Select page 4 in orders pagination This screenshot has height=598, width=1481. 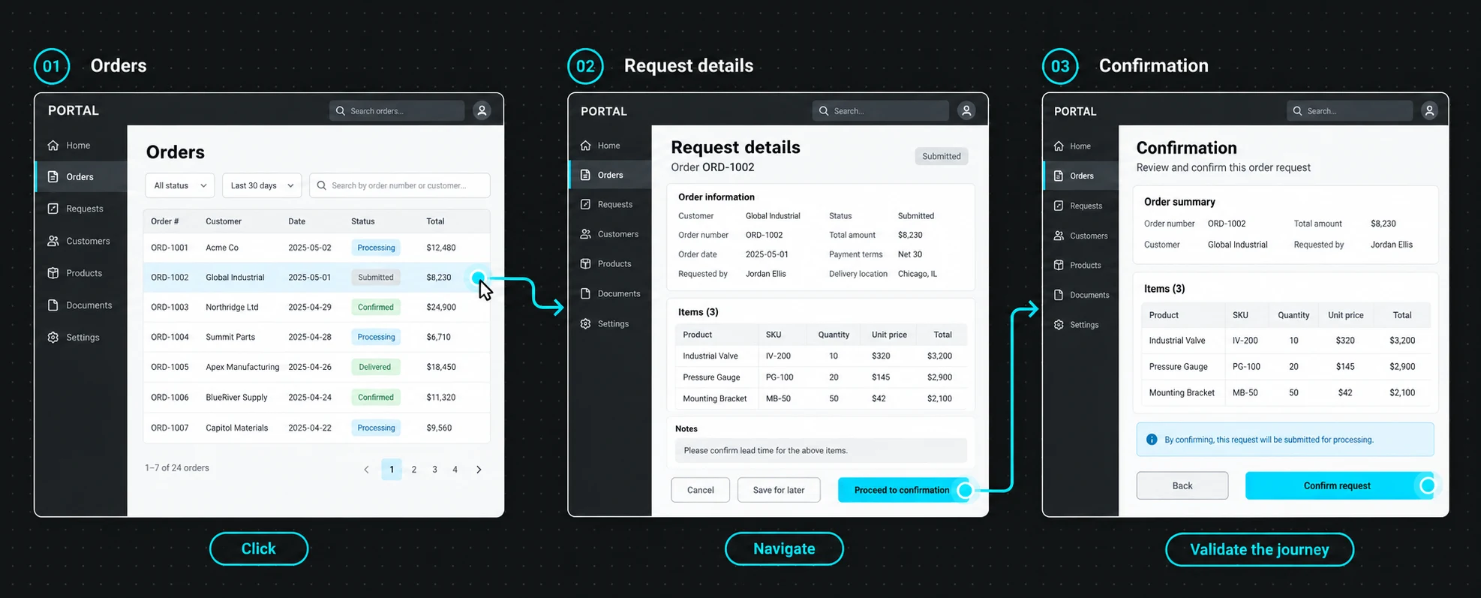point(455,470)
